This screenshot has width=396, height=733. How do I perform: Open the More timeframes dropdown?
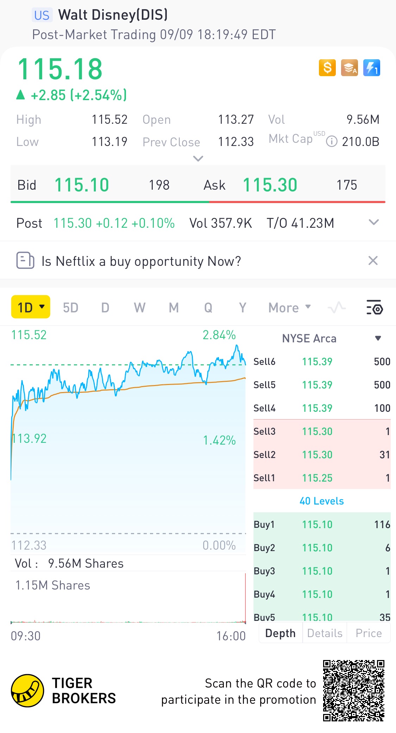click(289, 307)
